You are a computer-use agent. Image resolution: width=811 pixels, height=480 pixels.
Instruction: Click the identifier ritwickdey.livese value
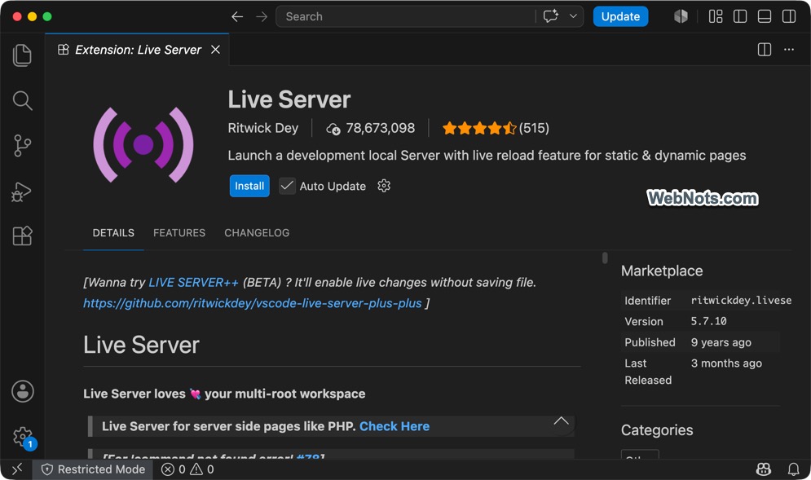[741, 301]
